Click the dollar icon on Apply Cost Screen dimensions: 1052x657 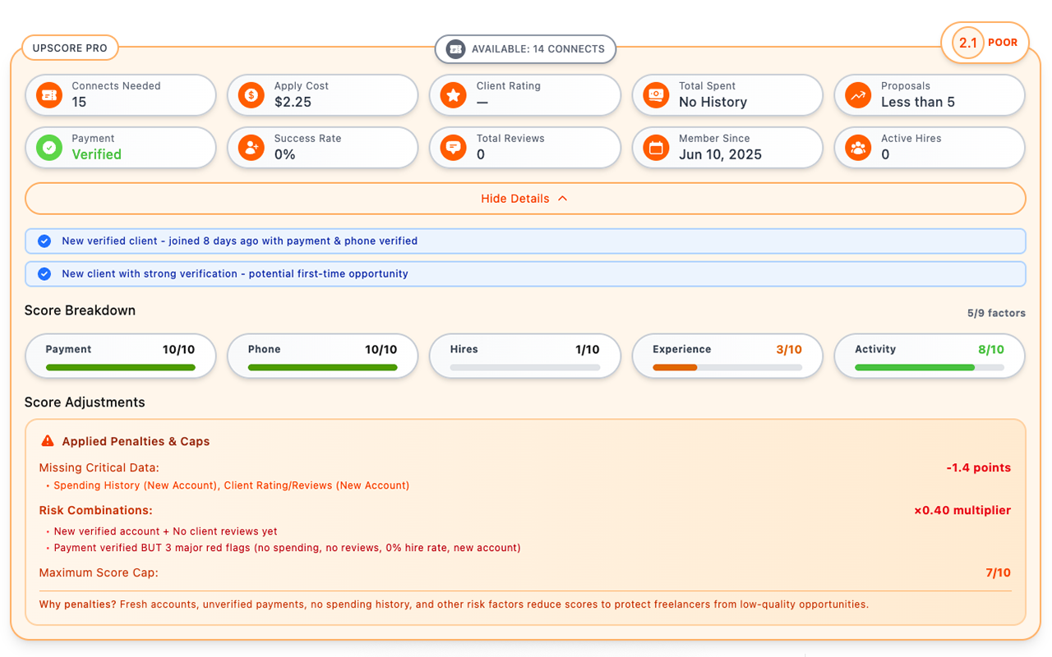tap(250, 95)
